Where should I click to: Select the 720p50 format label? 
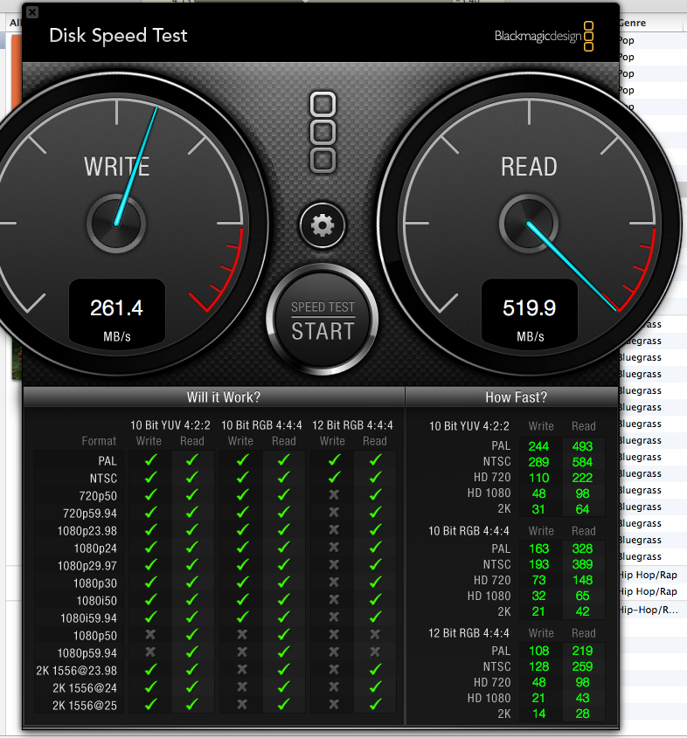click(98, 496)
